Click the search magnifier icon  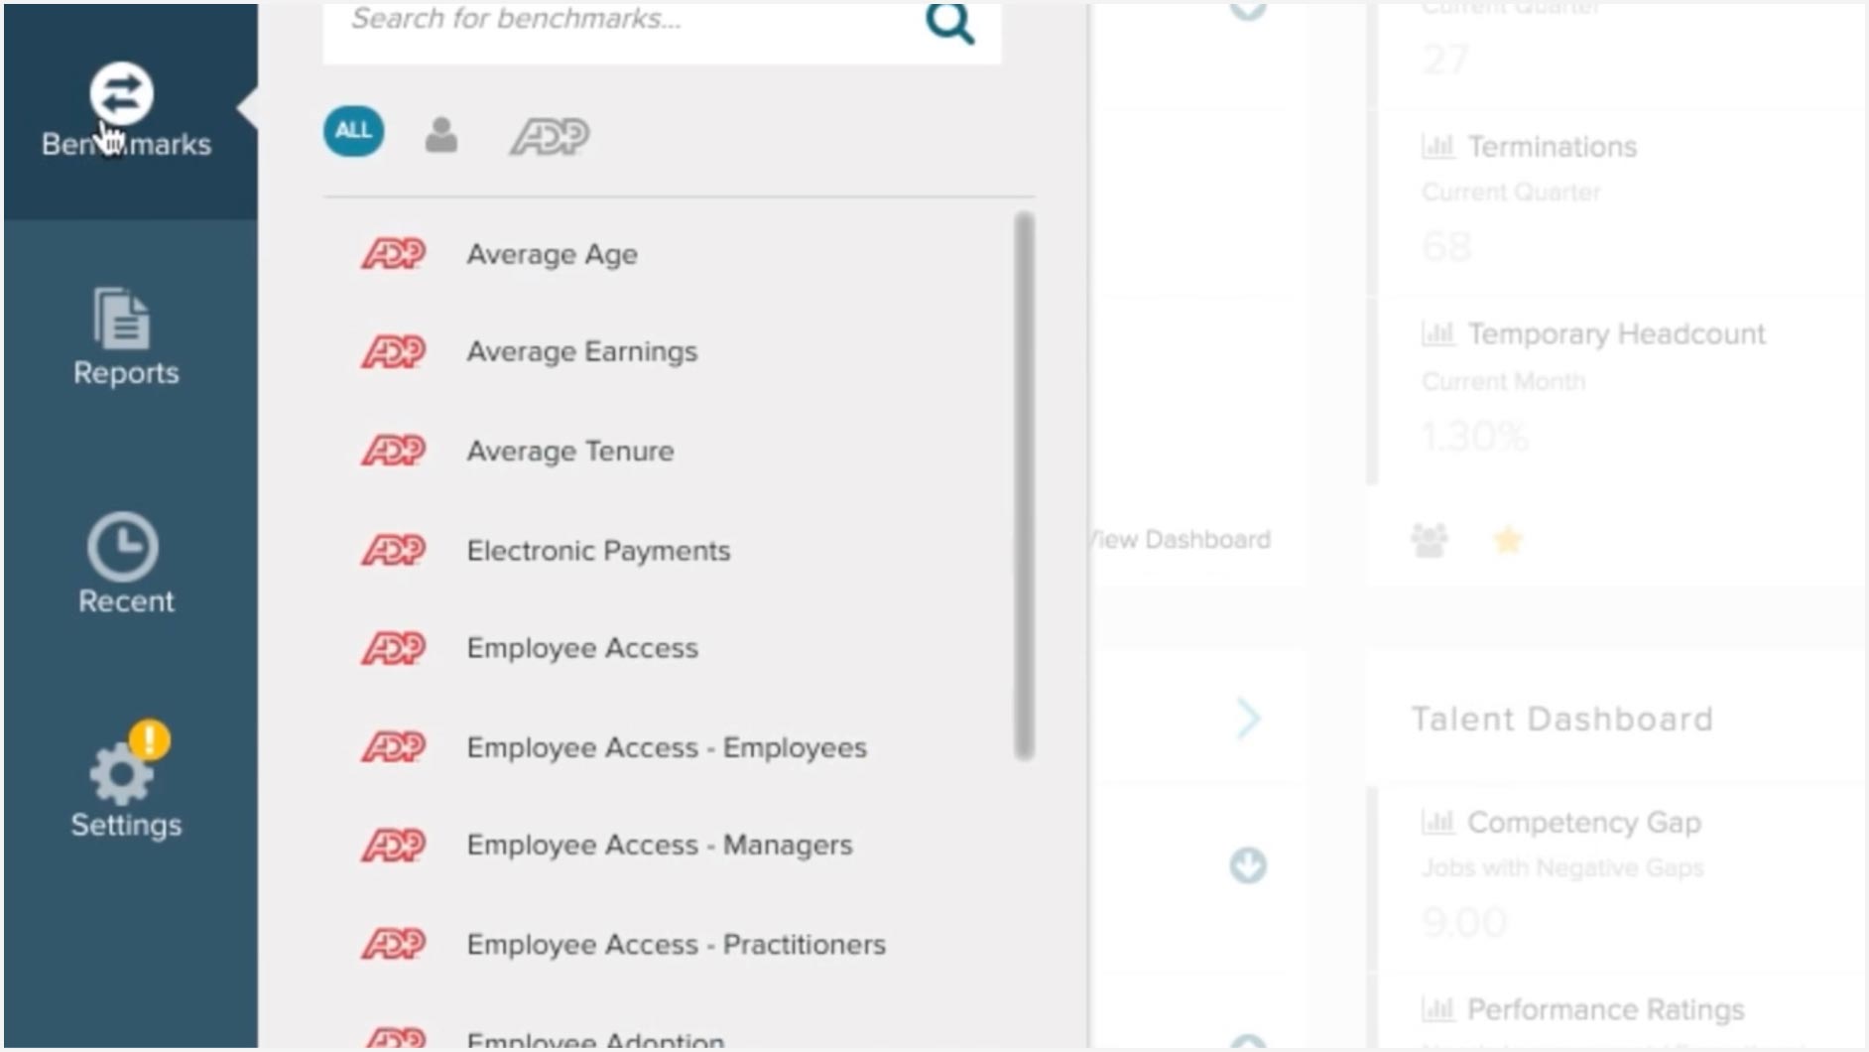(x=949, y=22)
